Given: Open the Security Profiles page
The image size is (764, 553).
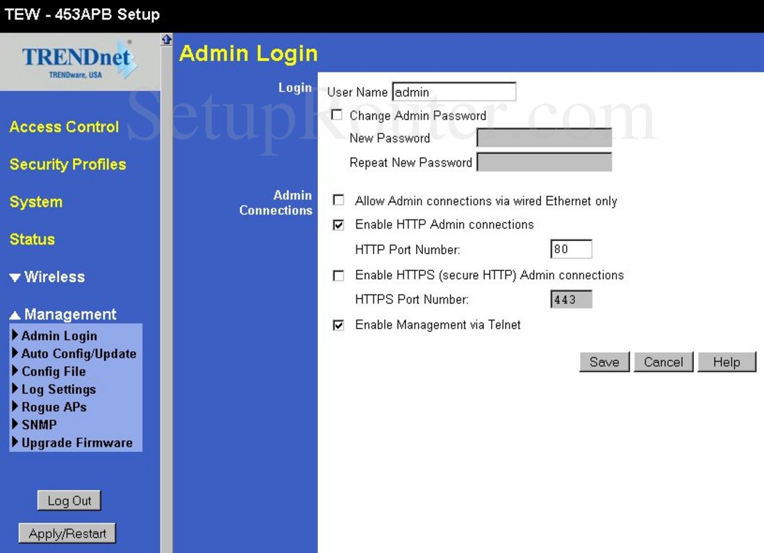Looking at the screenshot, I should [x=67, y=164].
